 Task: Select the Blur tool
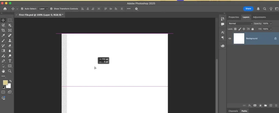tap(10, 51)
